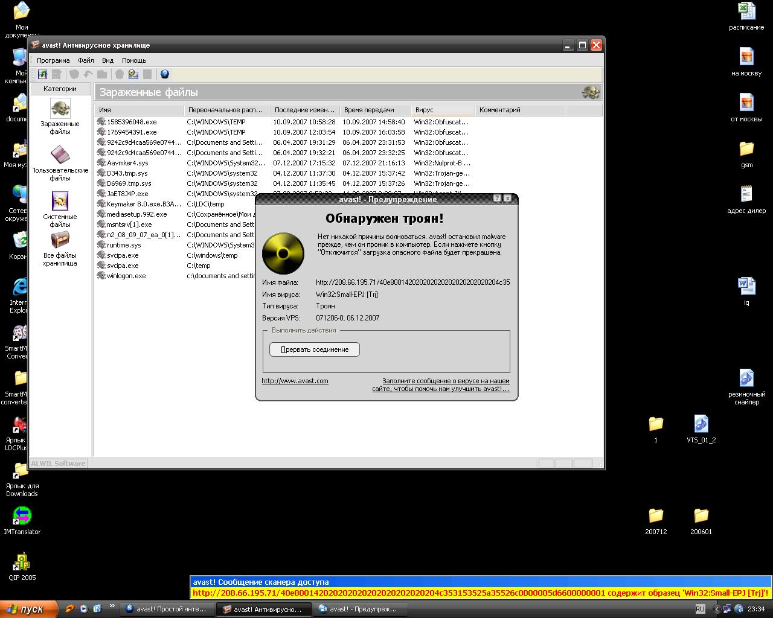Click the пуск Start button
The width and height of the screenshot is (773, 618).
(x=28, y=609)
